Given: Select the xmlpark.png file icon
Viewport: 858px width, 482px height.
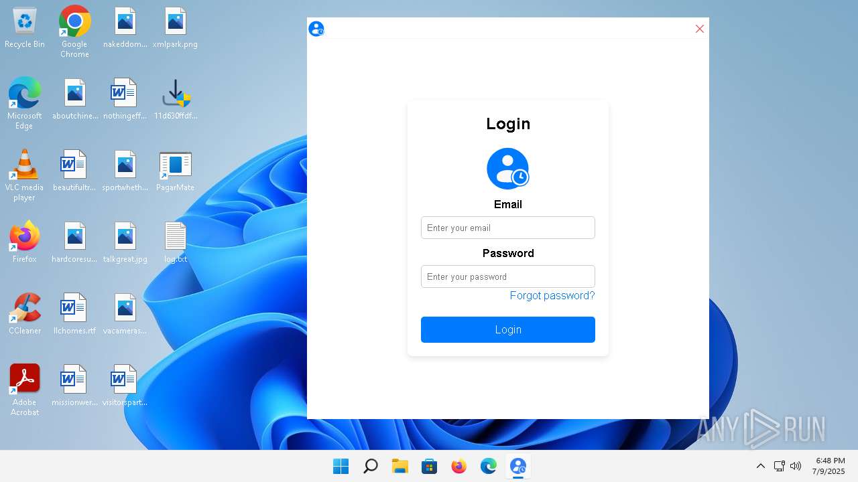Looking at the screenshot, I should (175, 28).
